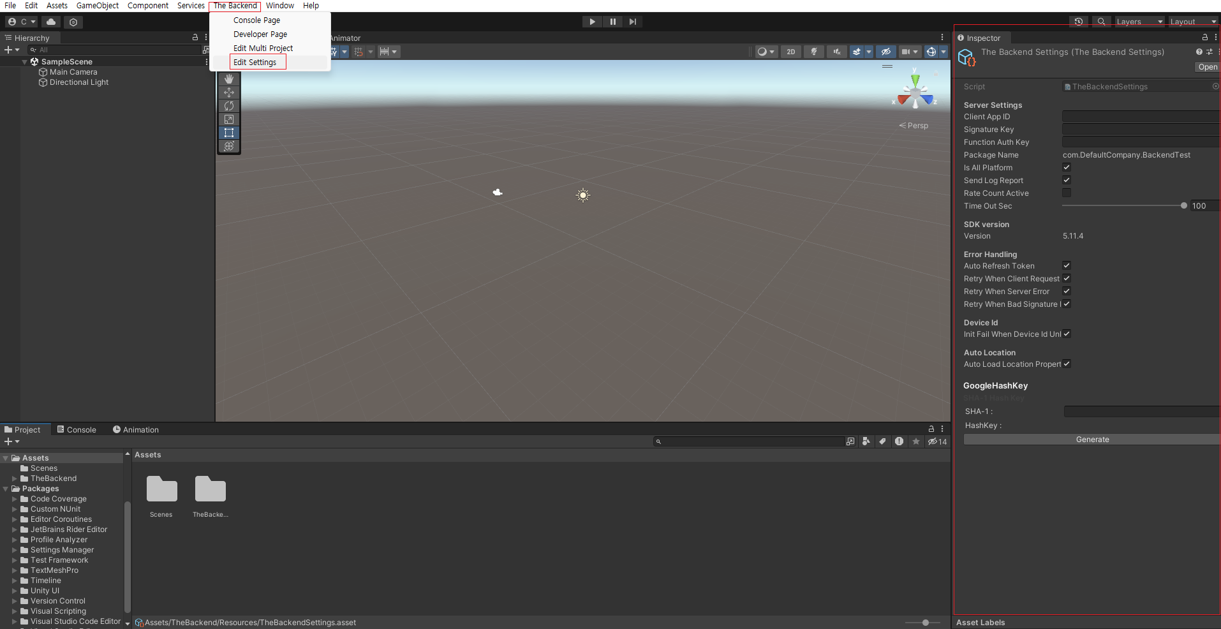Collapse the Assets folder tree
Image resolution: width=1221 pixels, height=629 pixels.
click(6, 458)
